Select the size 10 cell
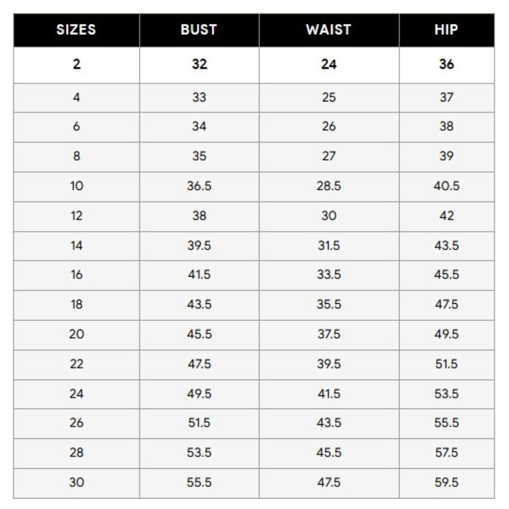The height and width of the screenshot is (509, 509). coord(76,186)
